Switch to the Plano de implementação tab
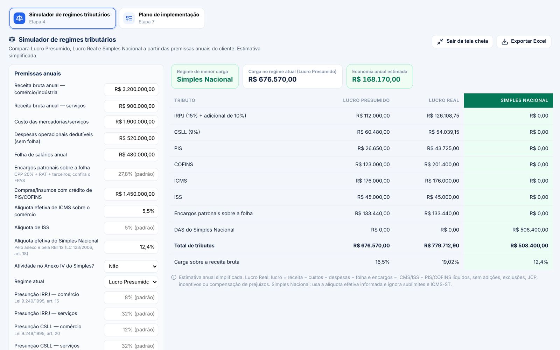560x350 pixels. click(x=162, y=18)
